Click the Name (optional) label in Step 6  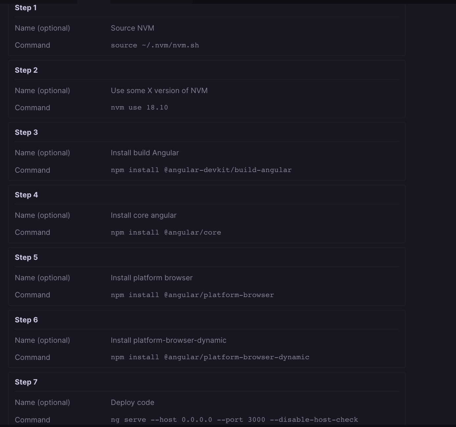click(x=42, y=340)
